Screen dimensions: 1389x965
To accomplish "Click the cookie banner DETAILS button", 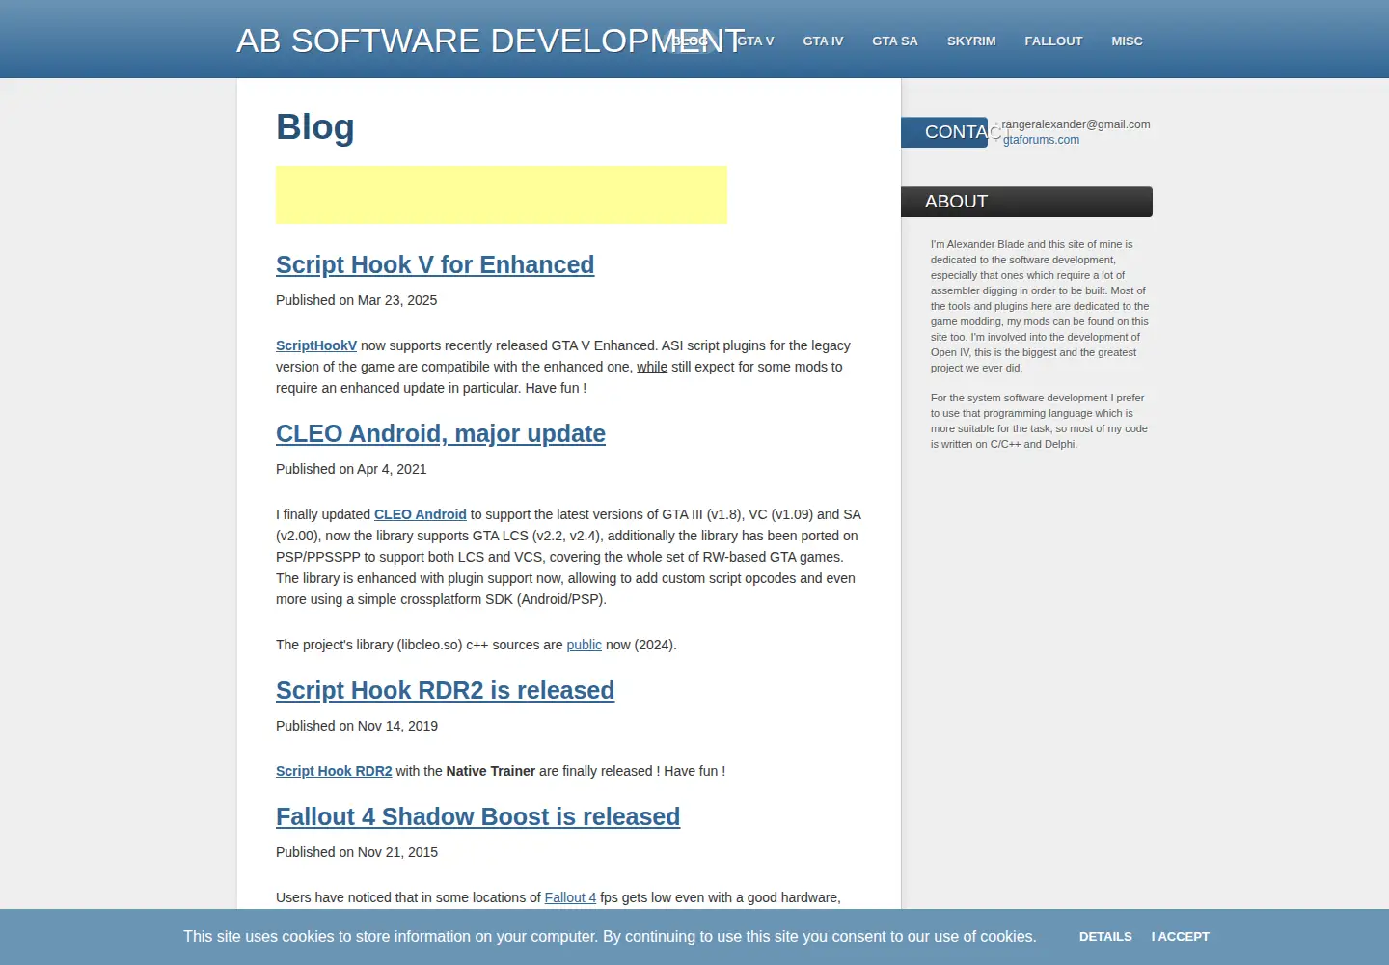I will pos(1105,937).
